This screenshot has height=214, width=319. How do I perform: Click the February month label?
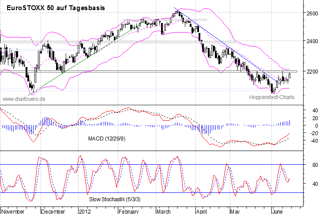[x=128, y=211]
